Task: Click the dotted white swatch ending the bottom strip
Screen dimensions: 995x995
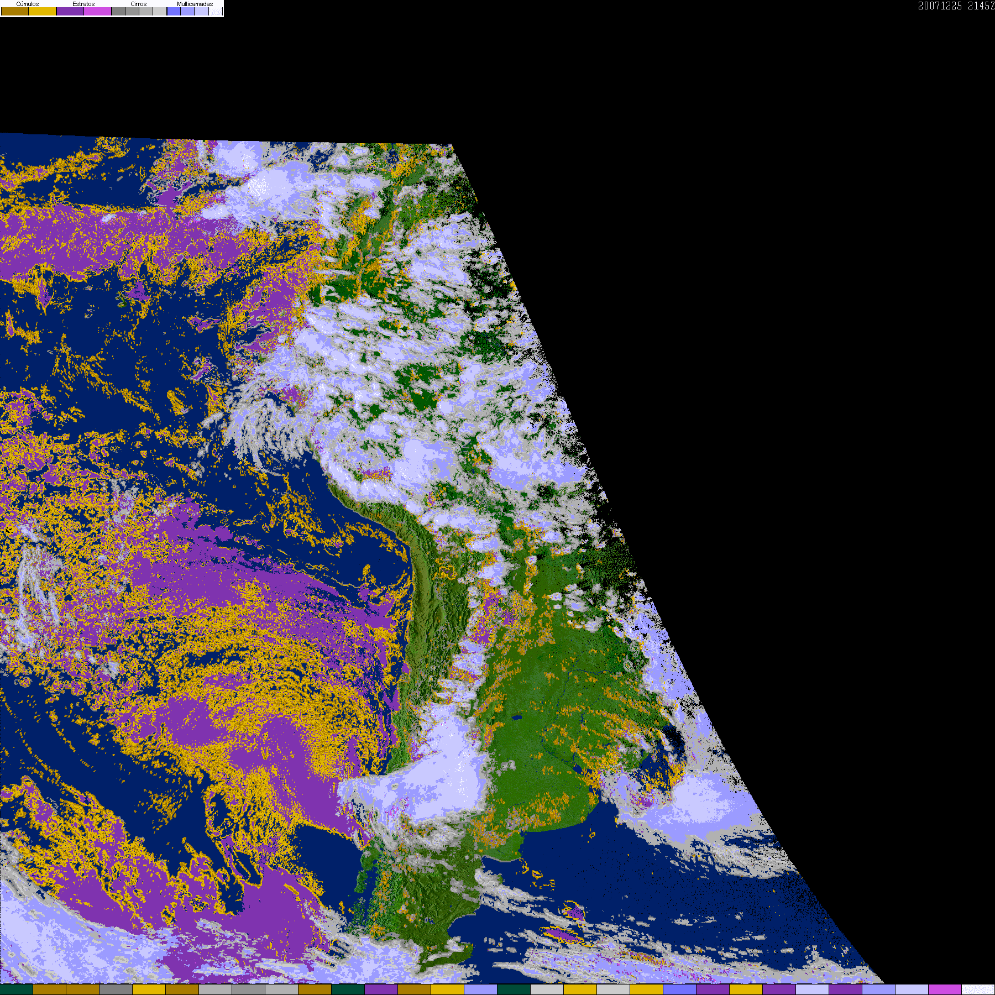Action: point(978,989)
